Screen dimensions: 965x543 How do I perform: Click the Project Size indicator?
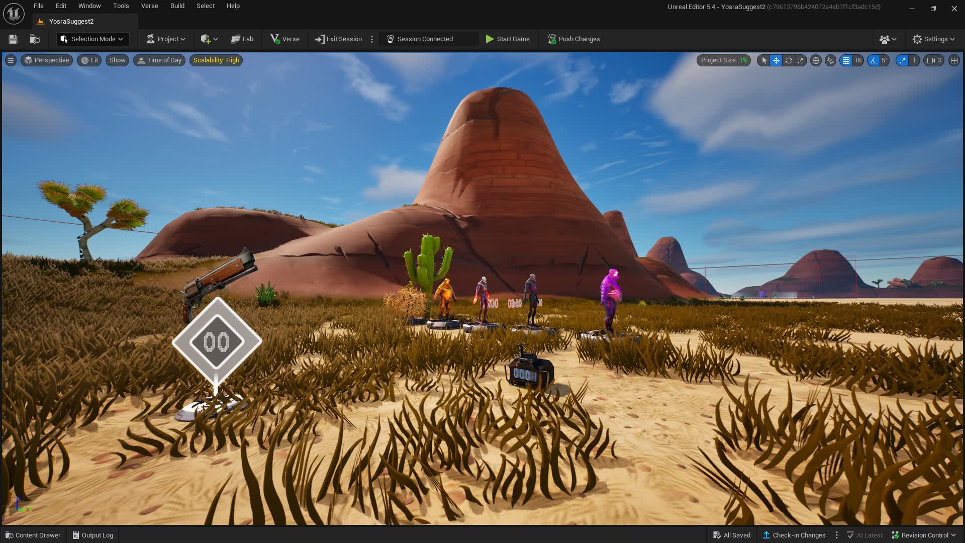pyautogui.click(x=724, y=60)
